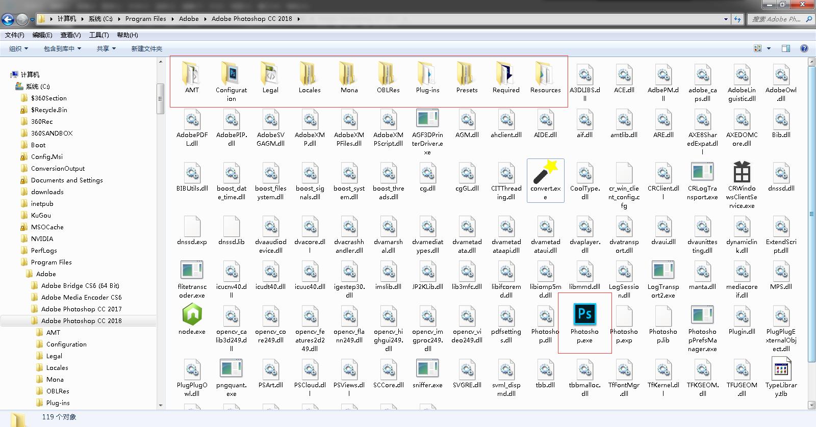Select the convert.exe wand icon
The width and height of the screenshot is (816, 427).
tap(545, 172)
